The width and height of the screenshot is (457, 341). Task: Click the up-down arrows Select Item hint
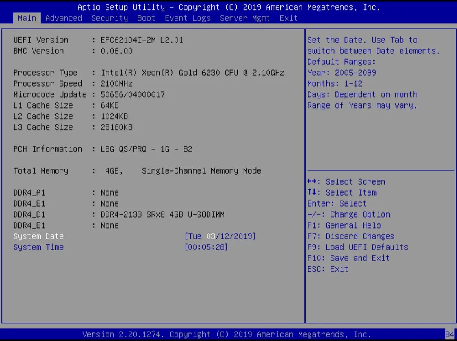pyautogui.click(x=342, y=192)
